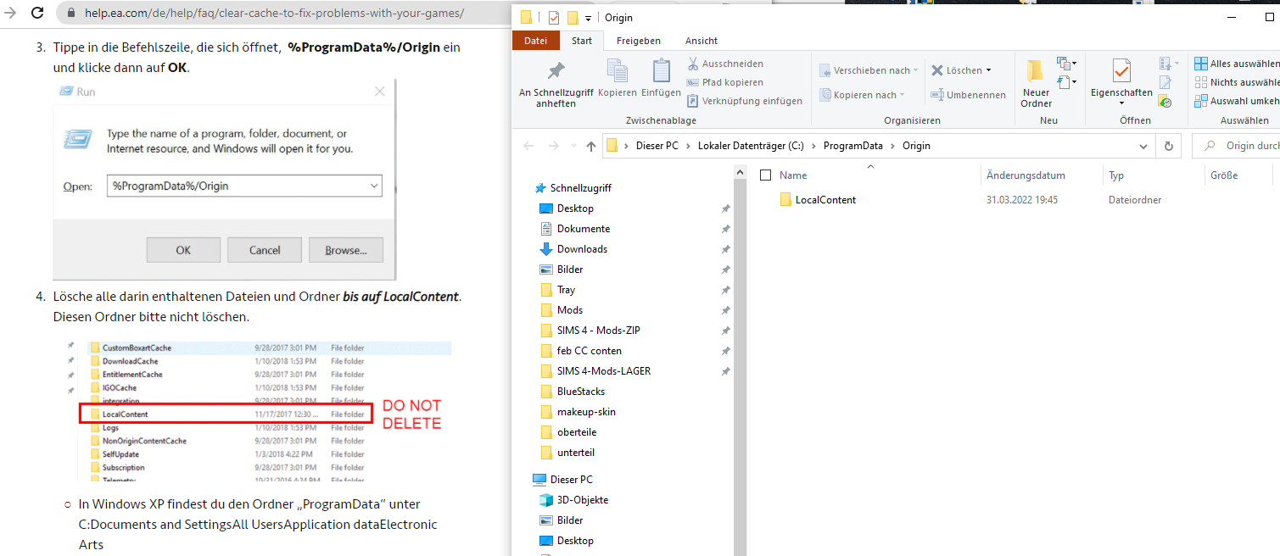Open the title bar toolbar customize dropdown

(x=588, y=18)
